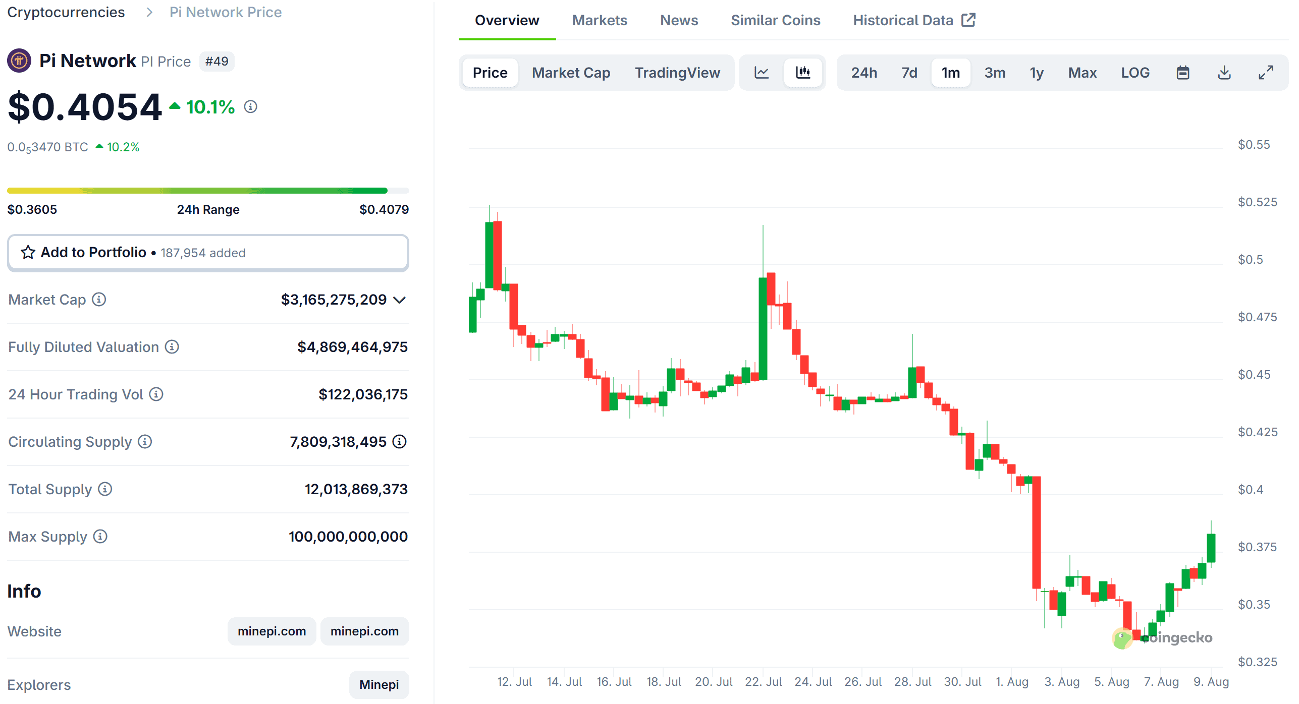Click the large red early-August candlestick
The image size is (1299, 704).
point(1036,533)
